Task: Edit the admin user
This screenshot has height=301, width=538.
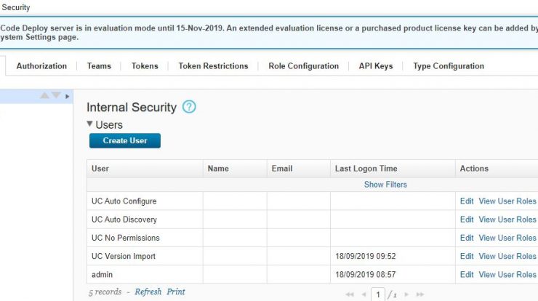Action: click(x=467, y=275)
